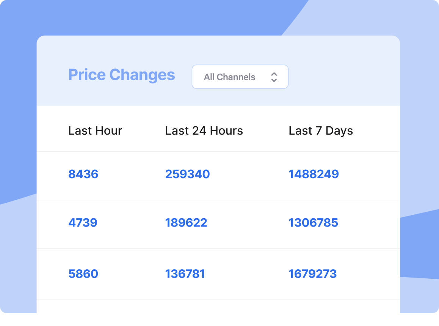Click the up-down chevron icon in channel selector
The height and width of the screenshot is (326, 439).
coord(274,77)
